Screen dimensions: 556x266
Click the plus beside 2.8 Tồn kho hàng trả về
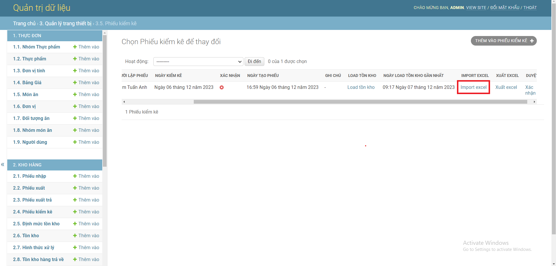[74, 259]
